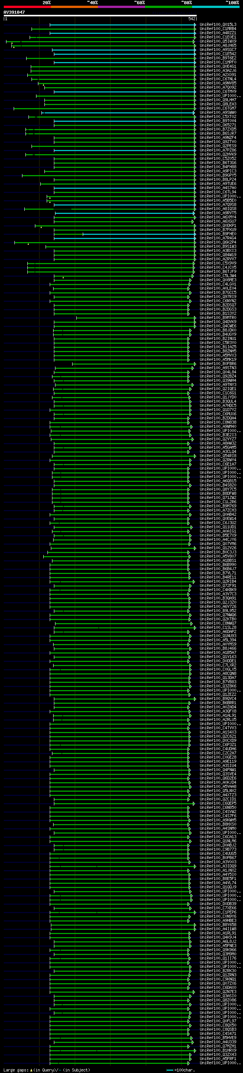Click the white query sequence bar
The image size is (243, 1073).
[x=100, y=15]
